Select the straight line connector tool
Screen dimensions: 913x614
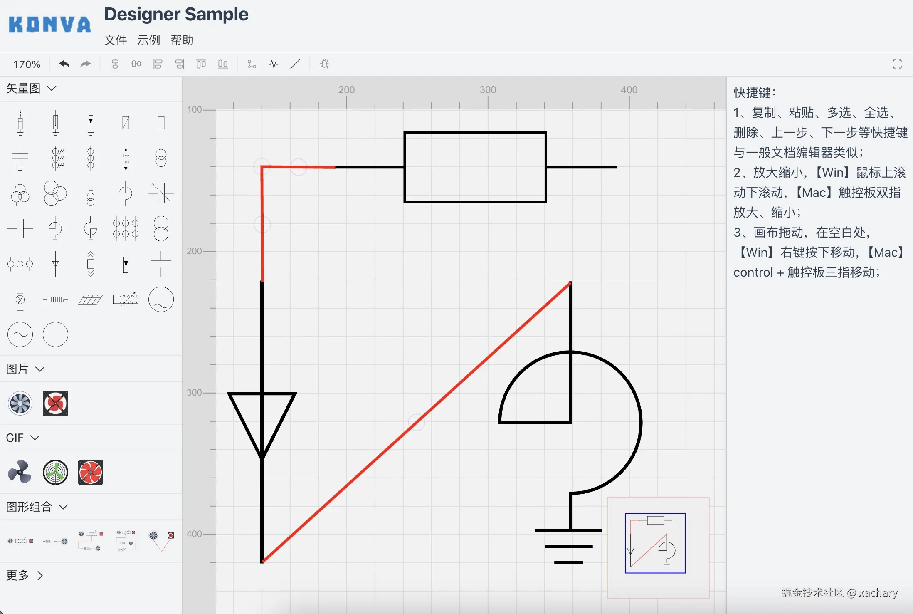pos(295,64)
